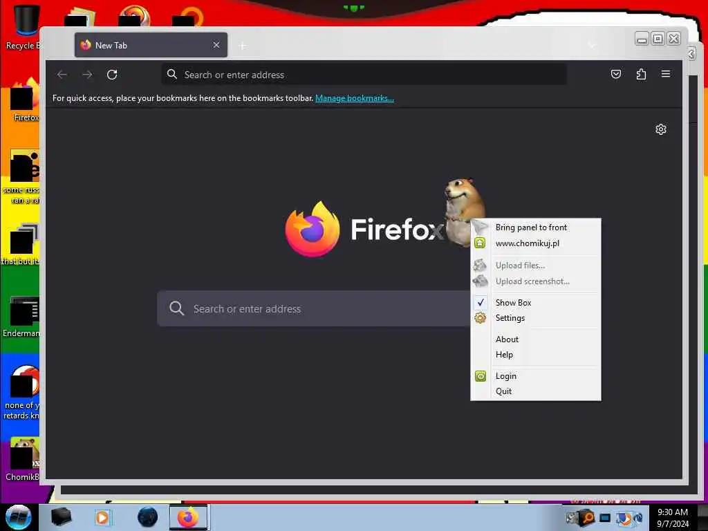Open Settings from the hamster menu
The width and height of the screenshot is (708, 531).
[536, 318]
